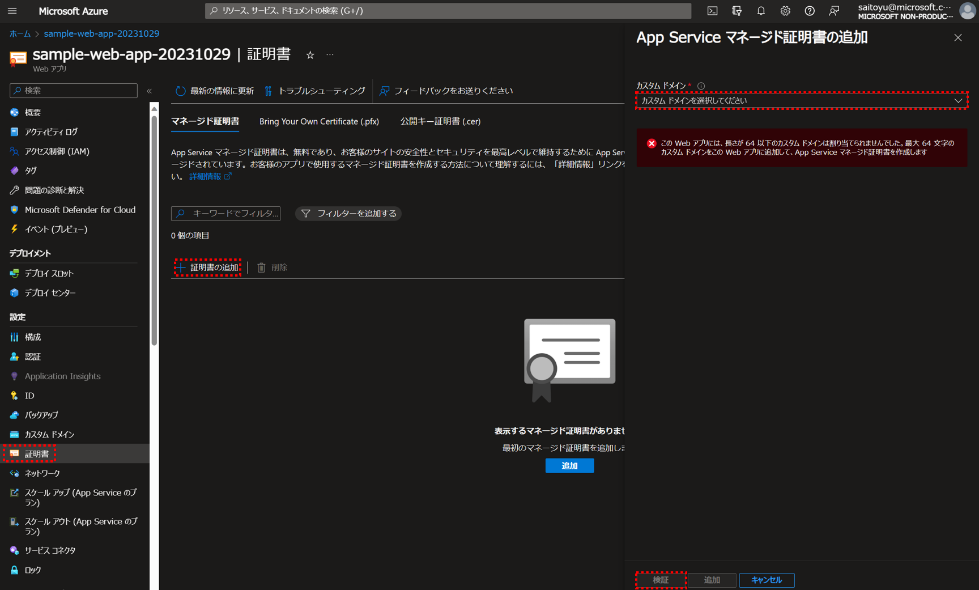Viewport: 979px width, 590px height.
Task: Click the イベント (プレビュー) lightning icon
Action: 14,229
